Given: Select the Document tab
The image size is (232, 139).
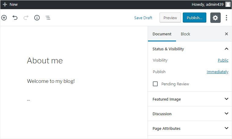Looking at the screenshot, I should [x=162, y=34].
